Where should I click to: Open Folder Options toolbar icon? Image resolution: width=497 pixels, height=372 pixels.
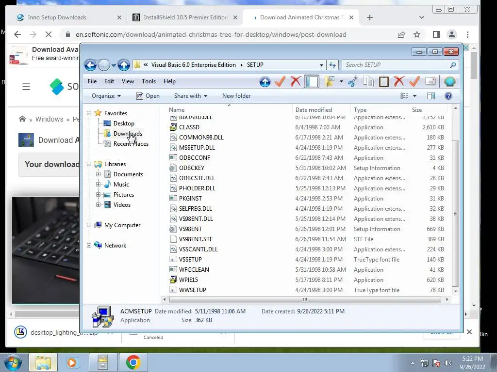[330, 81]
